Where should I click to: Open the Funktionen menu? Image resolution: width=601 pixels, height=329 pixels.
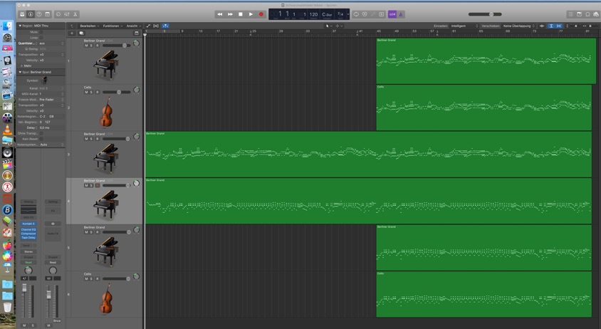(x=111, y=26)
